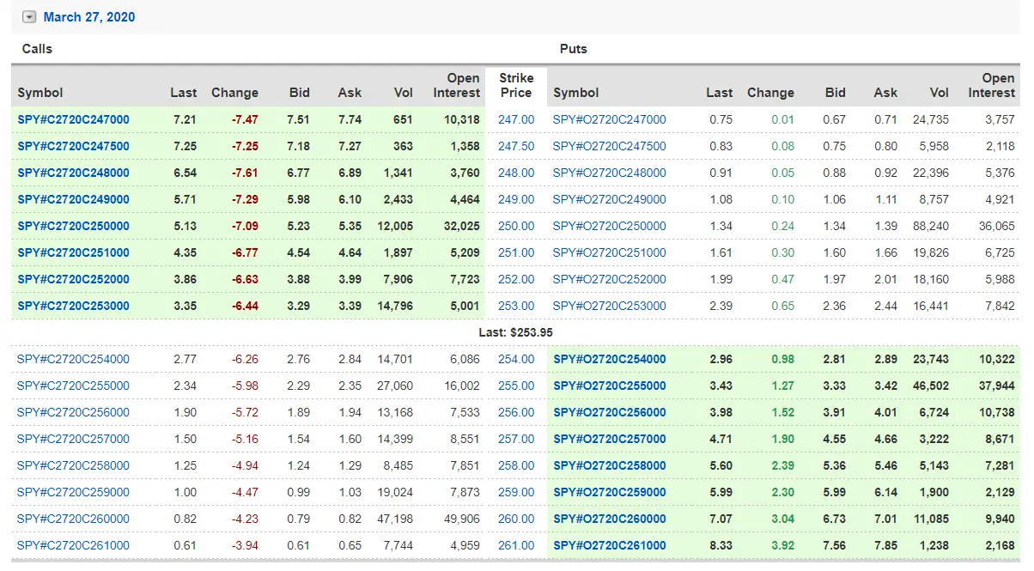Open put symbol SPY#O2720C256000

coord(610,412)
